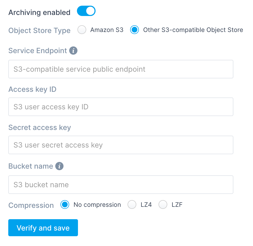Click the LZ4 label text
The image size is (253, 246).
[146, 205]
